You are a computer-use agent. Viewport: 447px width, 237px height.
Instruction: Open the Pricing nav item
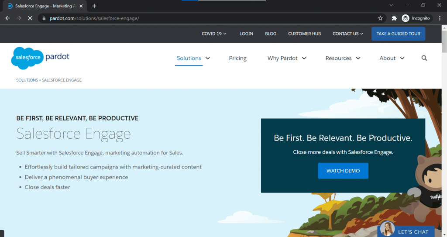(238, 58)
